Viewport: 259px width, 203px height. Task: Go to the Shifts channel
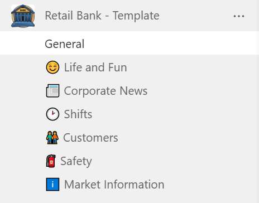[x=129, y=114]
